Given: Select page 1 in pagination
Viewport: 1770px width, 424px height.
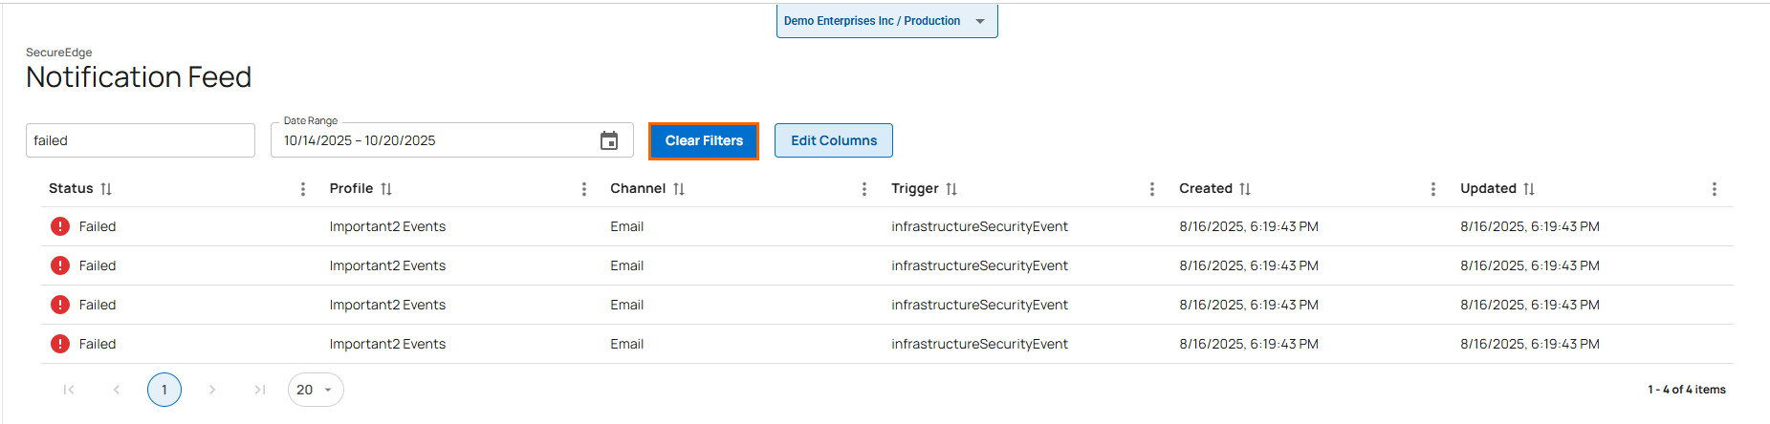Looking at the screenshot, I should tap(164, 390).
